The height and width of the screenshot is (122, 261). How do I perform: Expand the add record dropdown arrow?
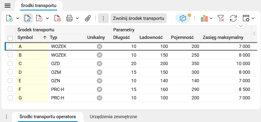coord(18,18)
